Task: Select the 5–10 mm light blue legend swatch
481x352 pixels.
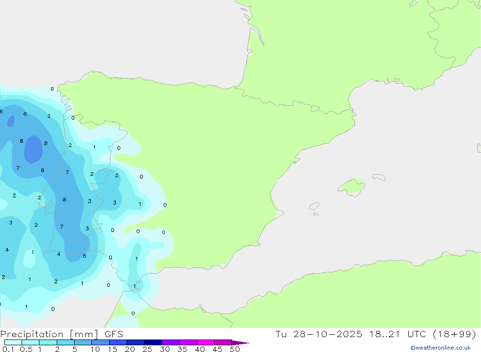Action: coord(83,342)
